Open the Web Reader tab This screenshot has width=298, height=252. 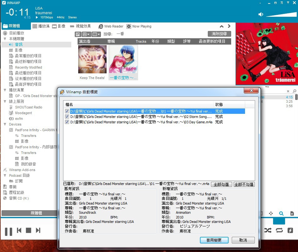(x=111, y=26)
